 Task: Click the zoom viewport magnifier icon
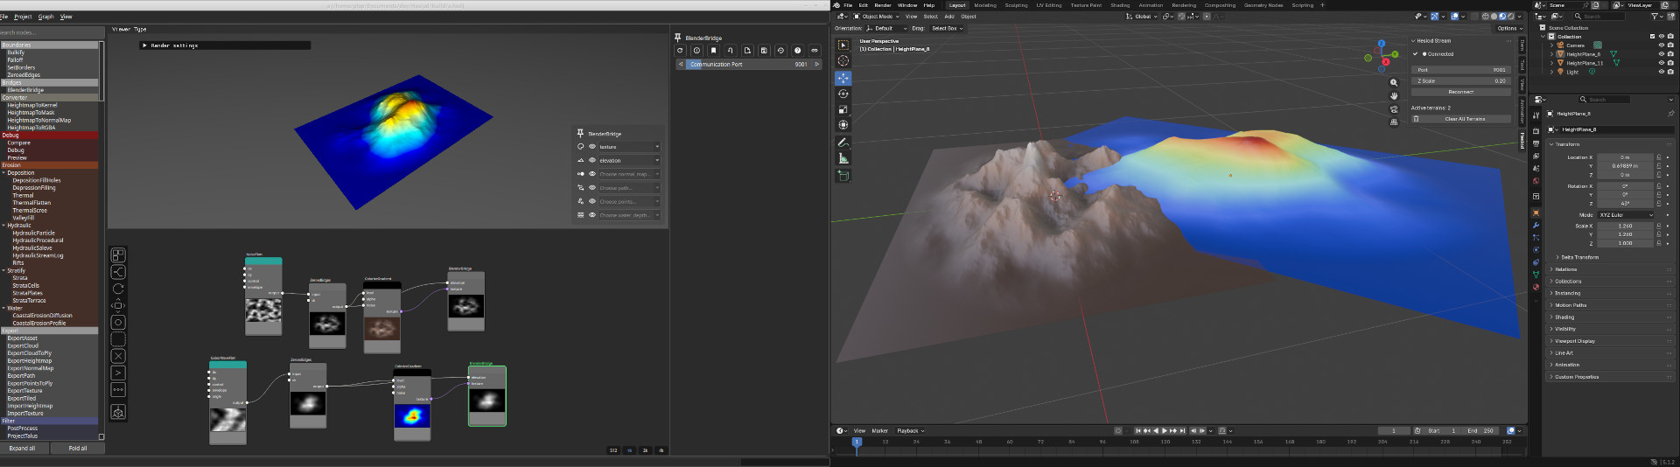coord(1394,83)
